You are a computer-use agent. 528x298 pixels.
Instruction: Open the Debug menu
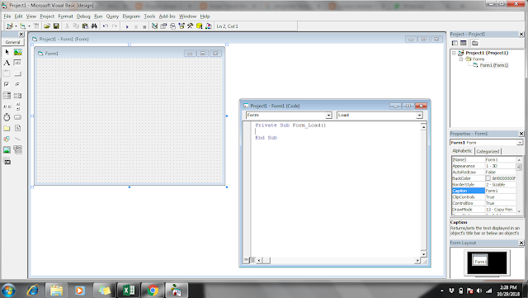click(x=83, y=17)
